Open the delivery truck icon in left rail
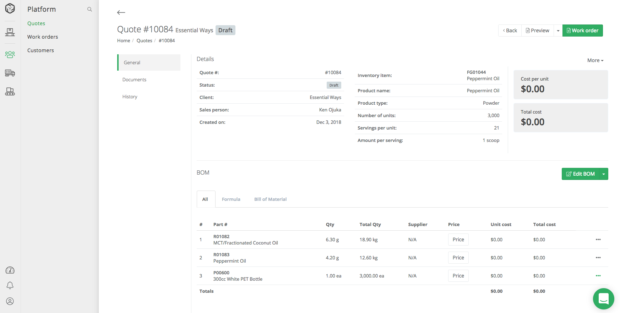Screen dimensions: 620x313 pyautogui.click(x=10, y=73)
